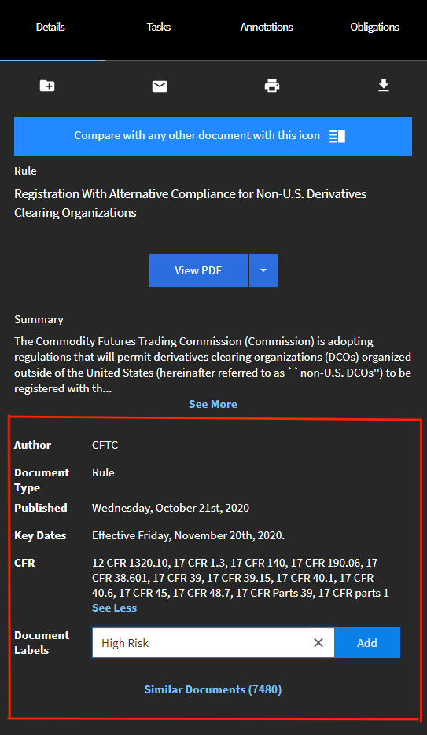Click the CFR citations text
Viewport: 427px width, 735px height.
point(241,578)
